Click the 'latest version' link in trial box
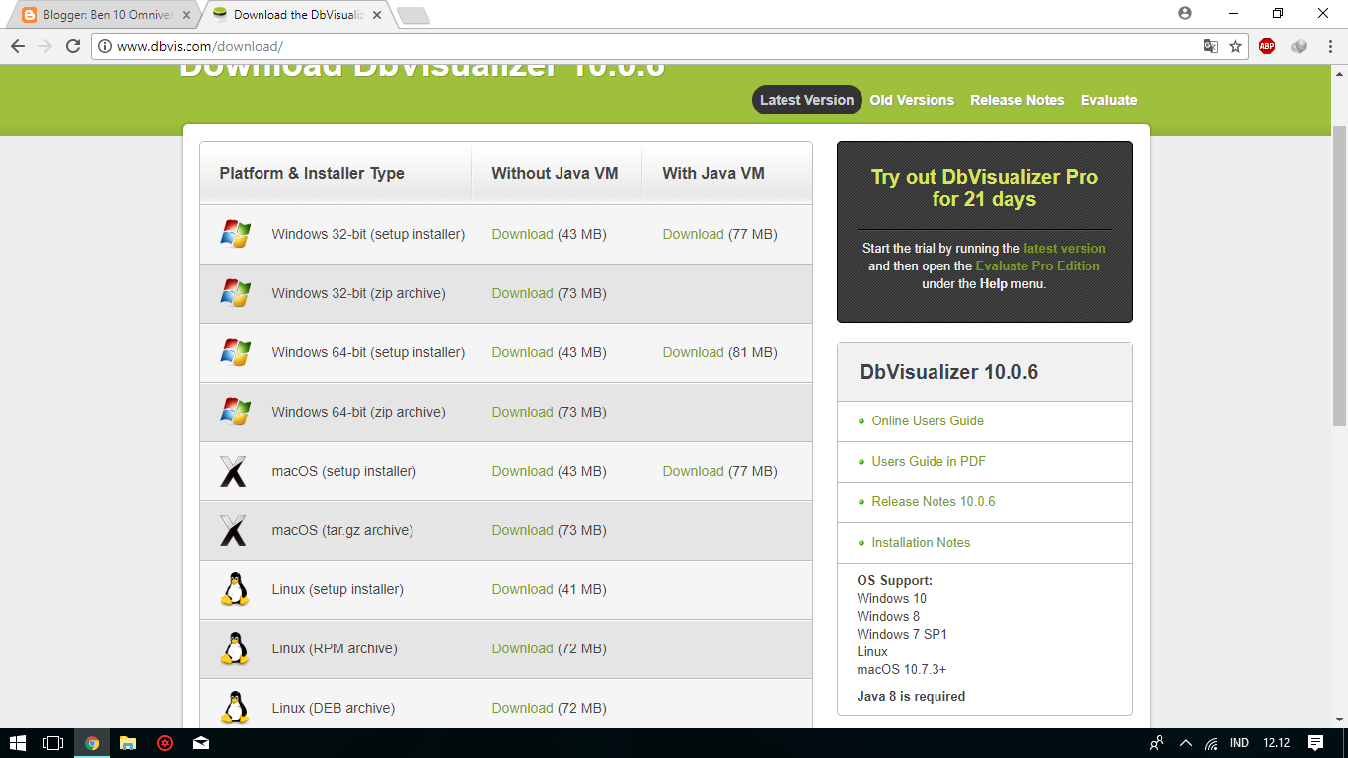The height and width of the screenshot is (758, 1348). [1065, 249]
